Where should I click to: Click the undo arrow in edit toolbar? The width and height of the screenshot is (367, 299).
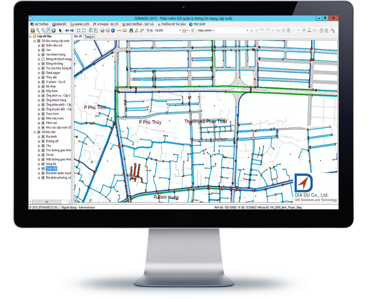click(x=262, y=30)
